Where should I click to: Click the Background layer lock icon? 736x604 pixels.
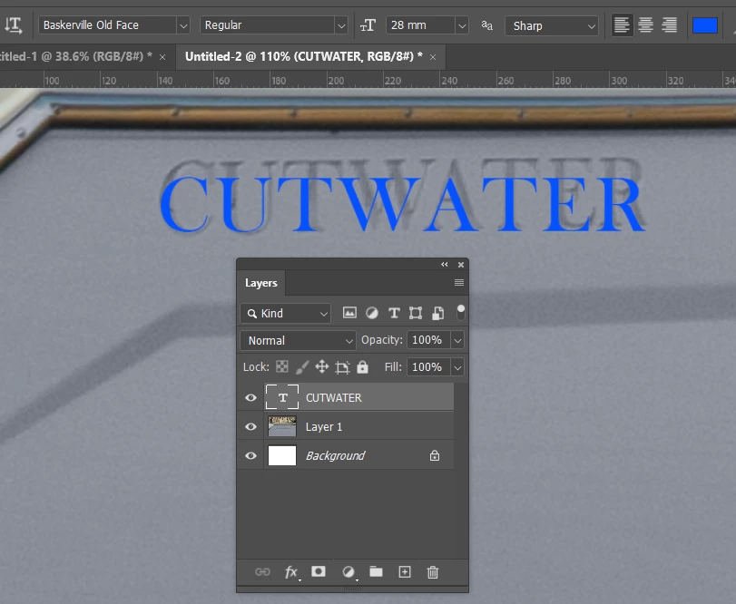[435, 455]
